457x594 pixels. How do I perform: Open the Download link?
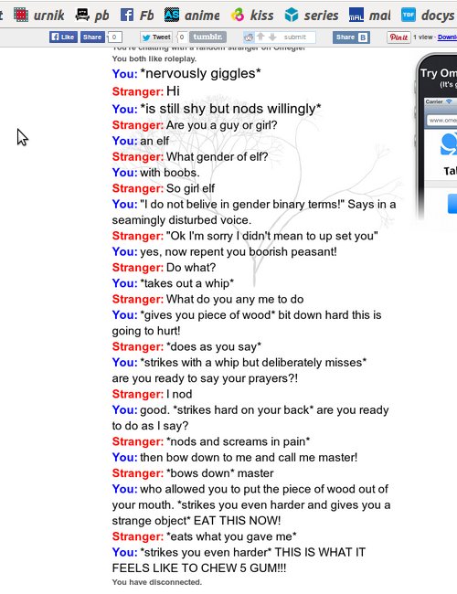tap(447, 37)
